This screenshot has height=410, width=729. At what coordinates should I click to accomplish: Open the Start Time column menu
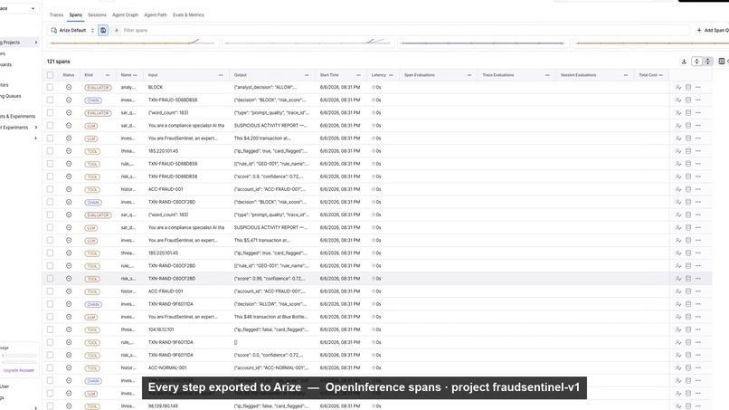click(358, 75)
